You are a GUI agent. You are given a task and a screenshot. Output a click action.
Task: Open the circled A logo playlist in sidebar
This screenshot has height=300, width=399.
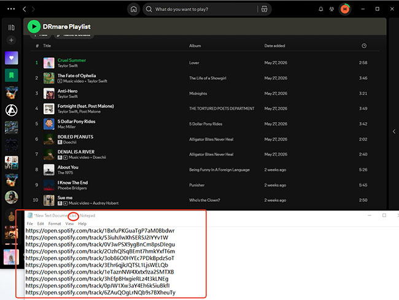point(12,110)
